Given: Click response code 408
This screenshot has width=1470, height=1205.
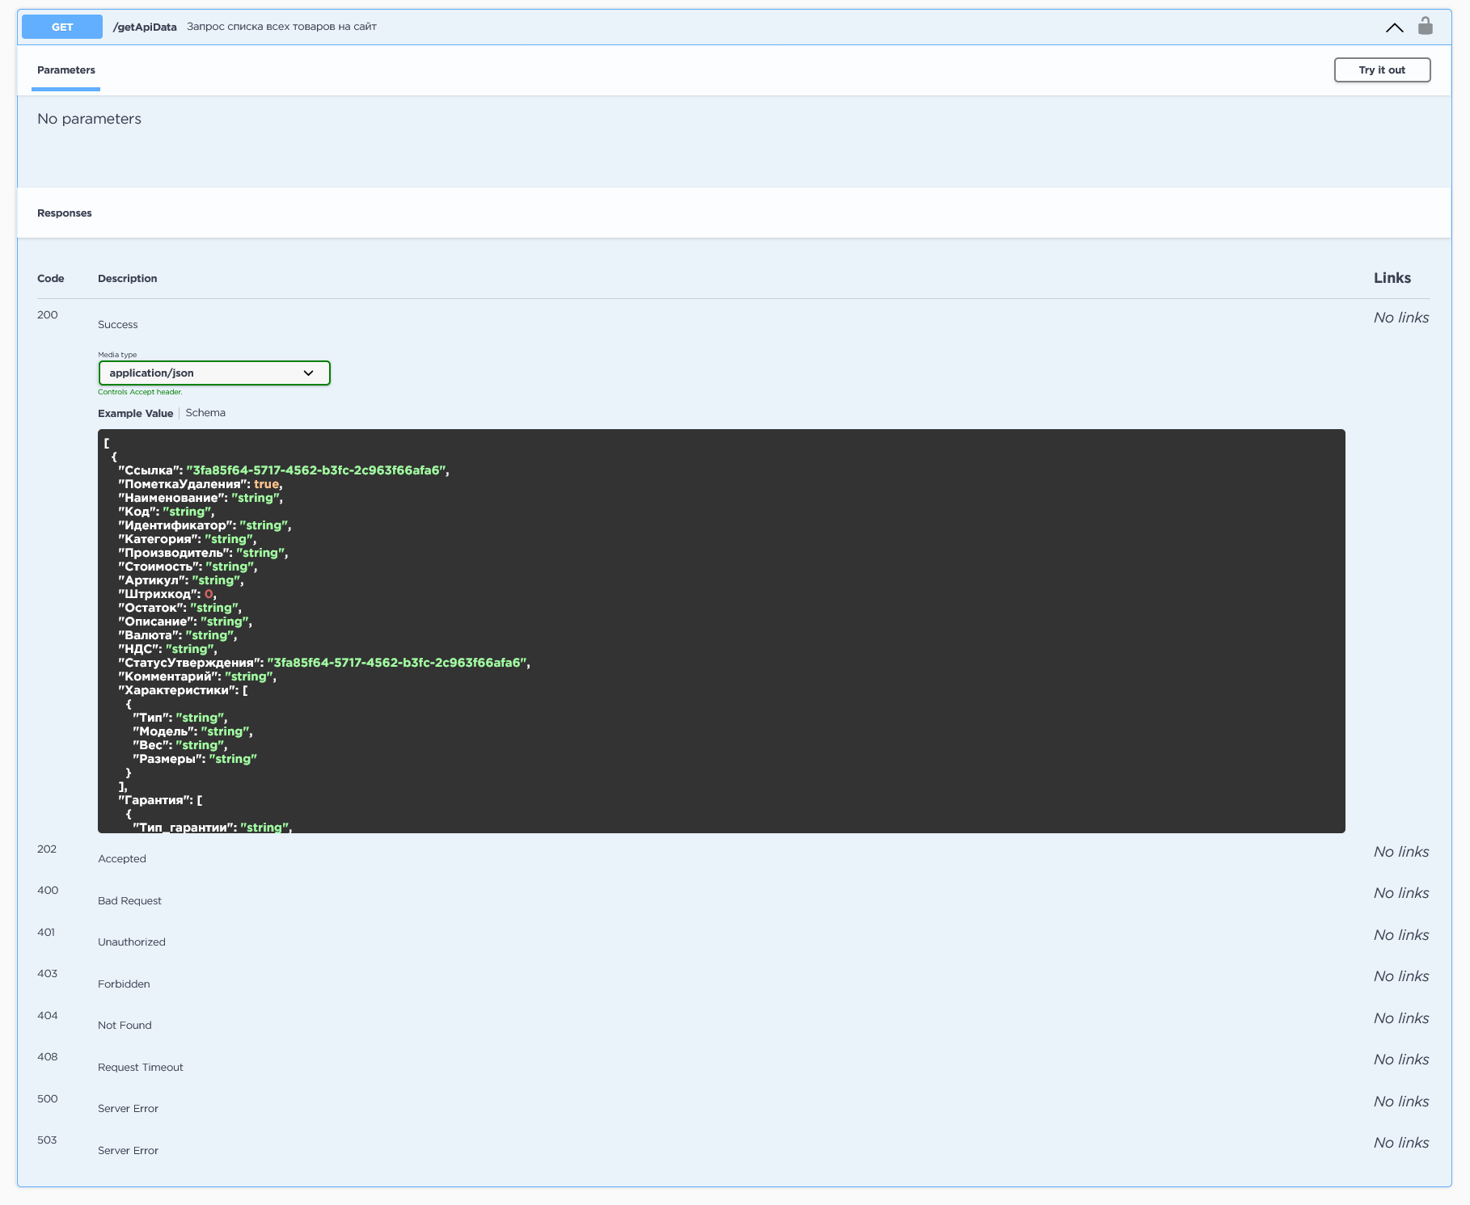Looking at the screenshot, I should click(48, 1056).
